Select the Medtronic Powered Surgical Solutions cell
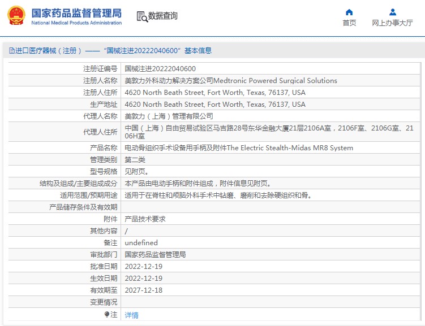 point(231,81)
